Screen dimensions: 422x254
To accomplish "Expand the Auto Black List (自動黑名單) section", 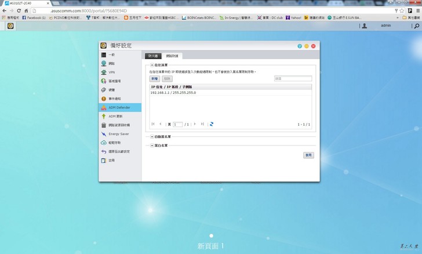I will (152, 136).
